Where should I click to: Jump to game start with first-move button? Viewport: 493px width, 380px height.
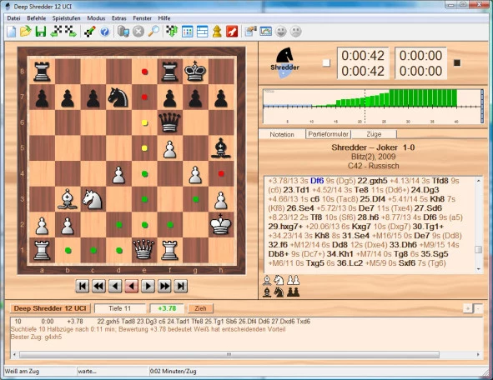(83, 286)
